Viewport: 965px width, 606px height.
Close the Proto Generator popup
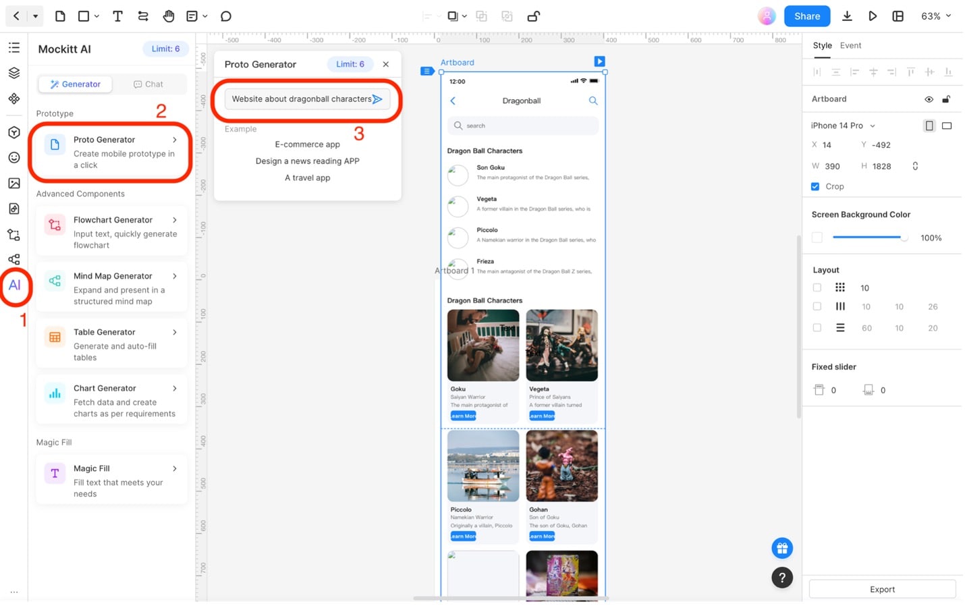pyautogui.click(x=386, y=64)
